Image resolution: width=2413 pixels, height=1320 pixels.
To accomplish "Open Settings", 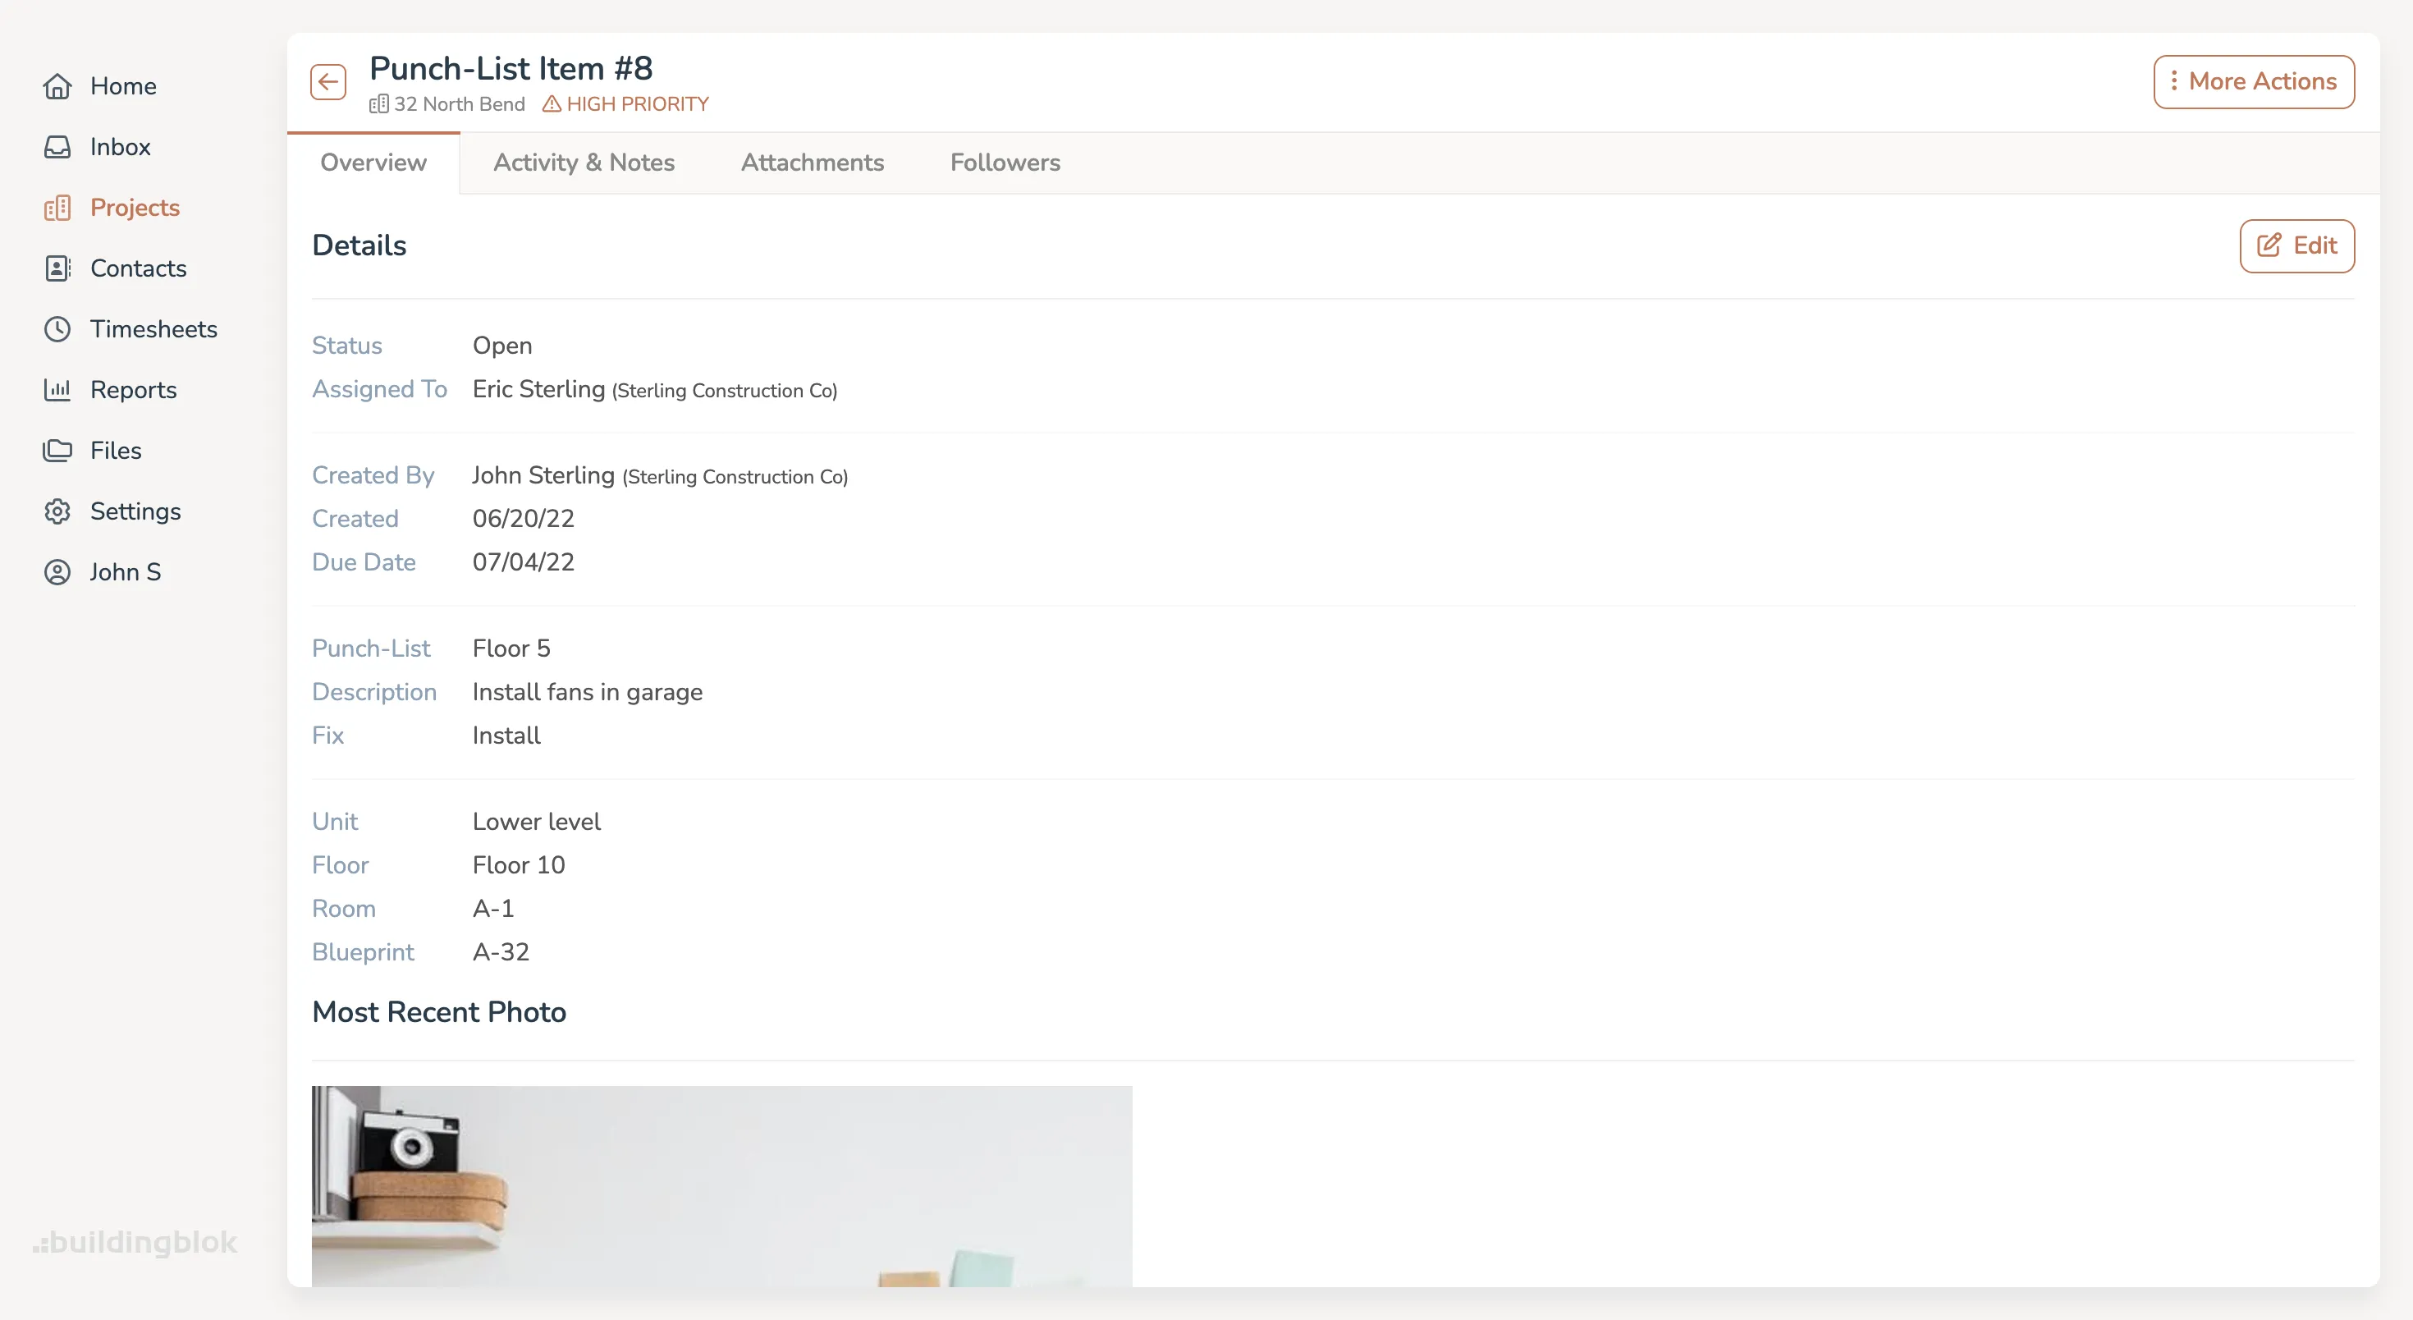I will pos(135,511).
